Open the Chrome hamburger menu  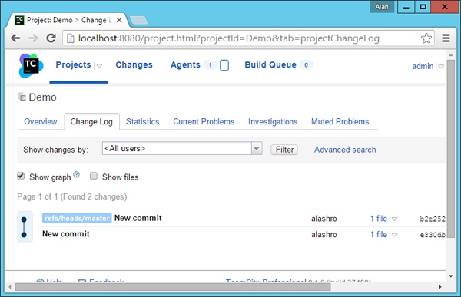pos(446,38)
